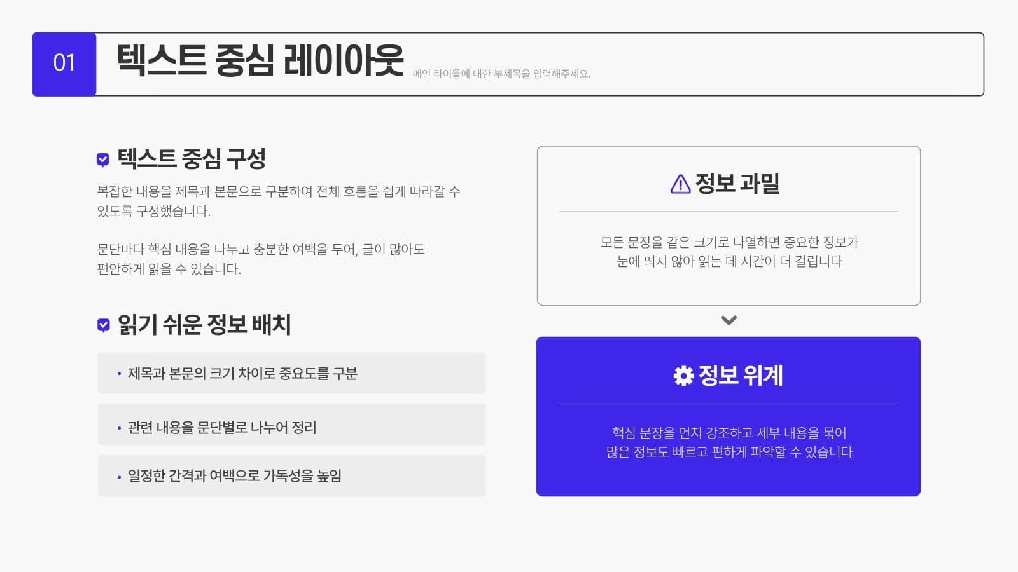Click the check icon beside 읽기 쉬운 정보 배치
This screenshot has height=572, width=1018.
click(x=103, y=325)
